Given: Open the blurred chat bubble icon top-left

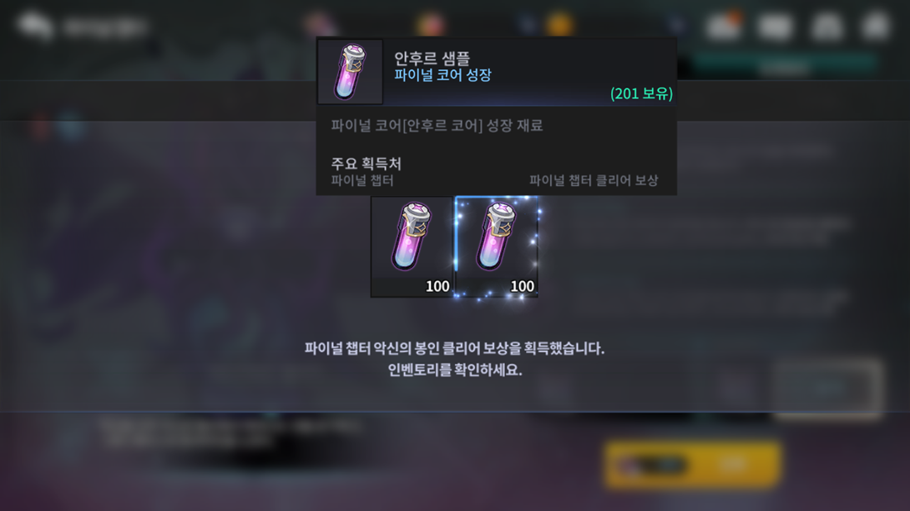Looking at the screenshot, I should point(35,26).
